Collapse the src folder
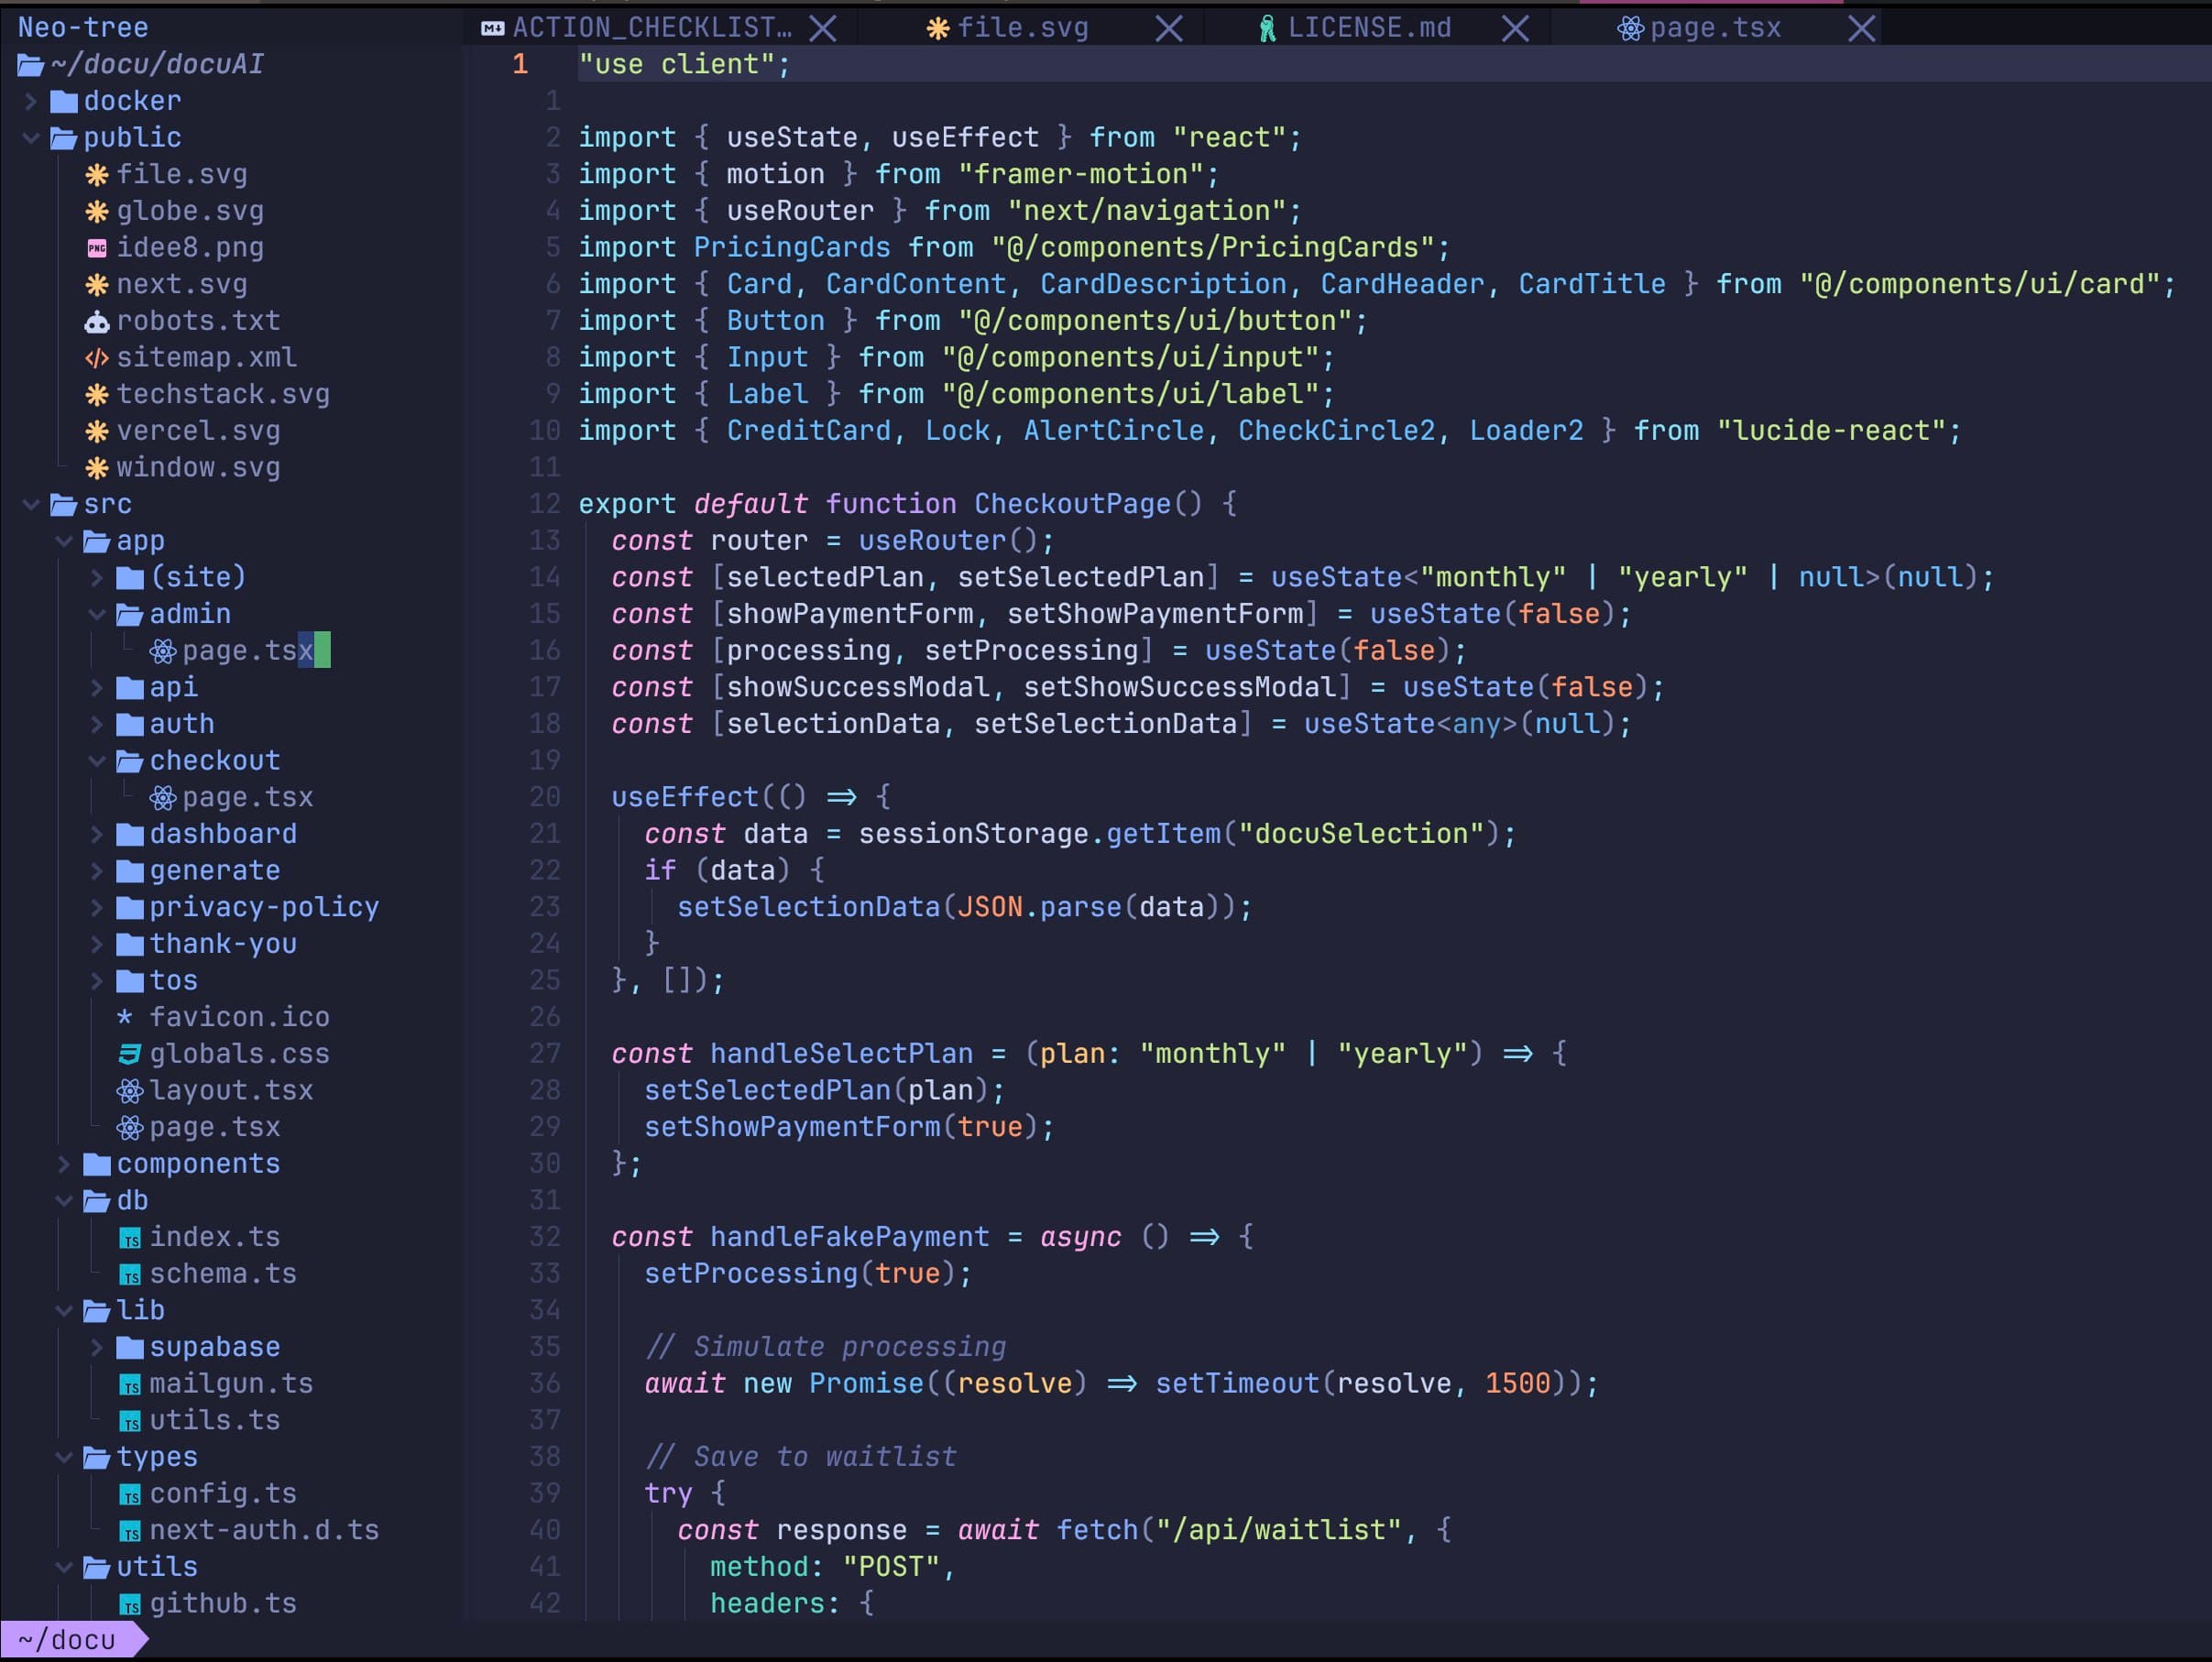Viewport: 2212px width, 1662px height. [30, 504]
